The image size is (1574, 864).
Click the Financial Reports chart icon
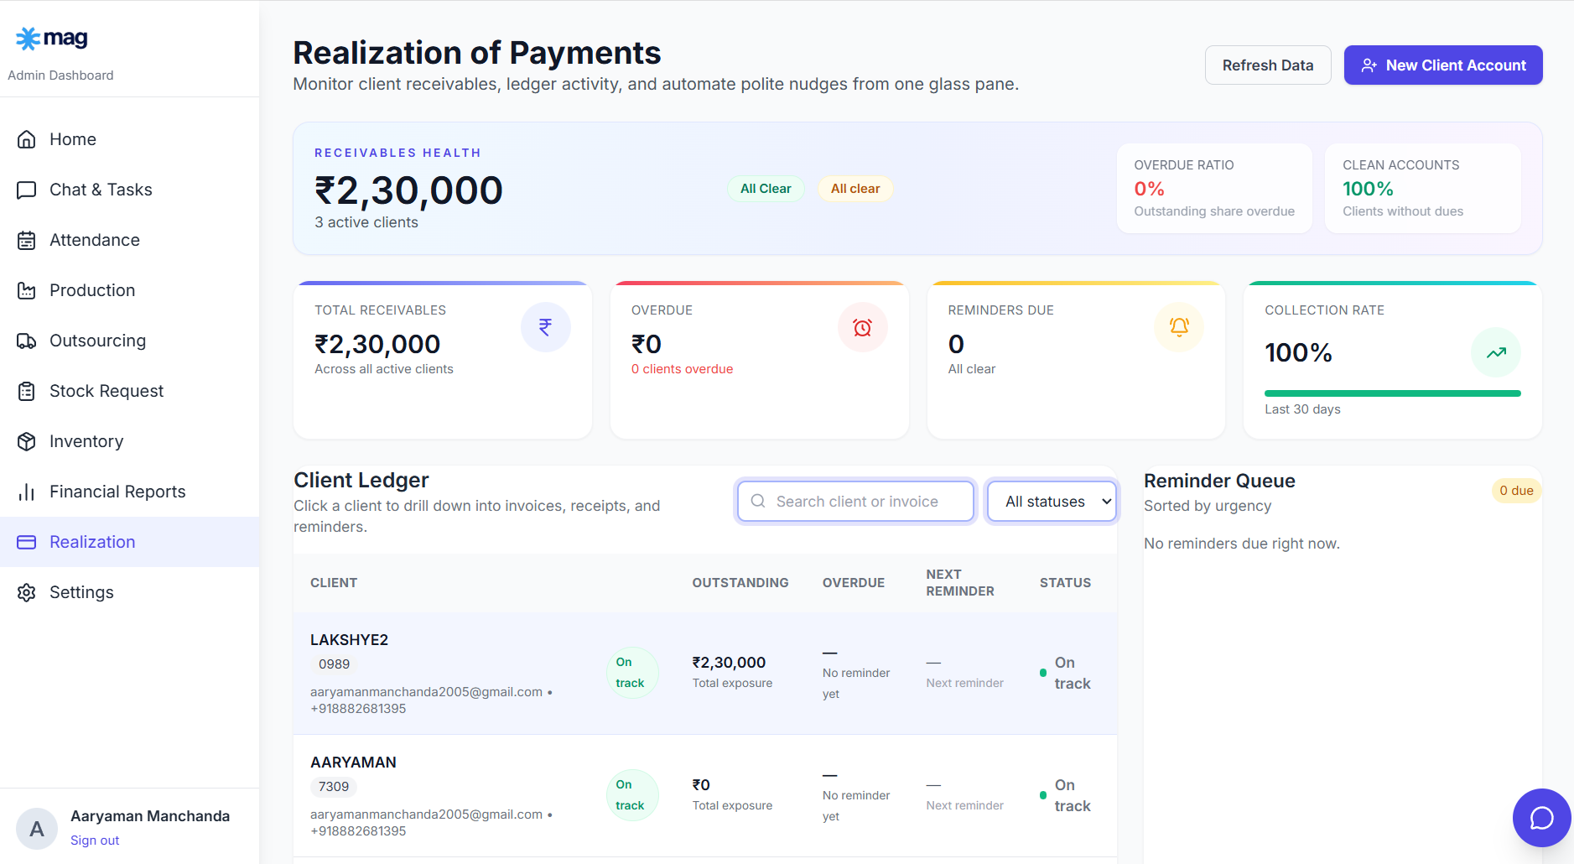click(26, 492)
